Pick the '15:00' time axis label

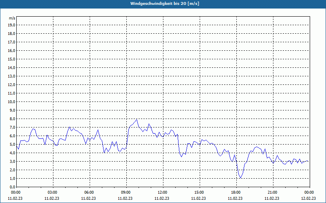(199, 192)
